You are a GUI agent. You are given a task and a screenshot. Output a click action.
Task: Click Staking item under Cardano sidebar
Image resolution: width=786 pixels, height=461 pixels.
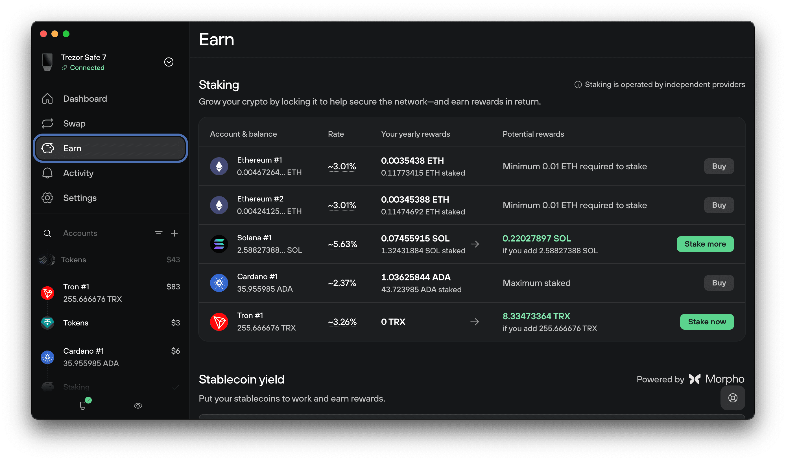tap(110, 387)
